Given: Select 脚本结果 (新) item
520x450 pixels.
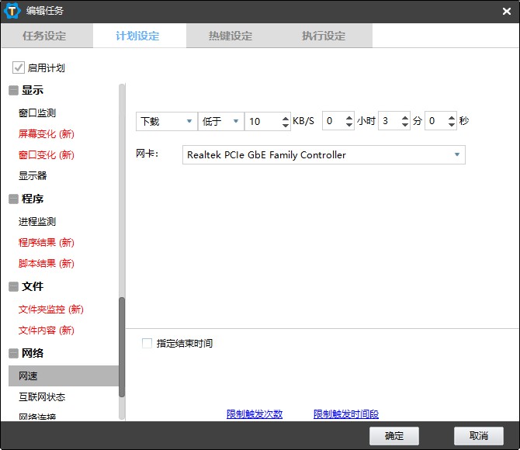Looking at the screenshot, I should pyautogui.click(x=46, y=264).
